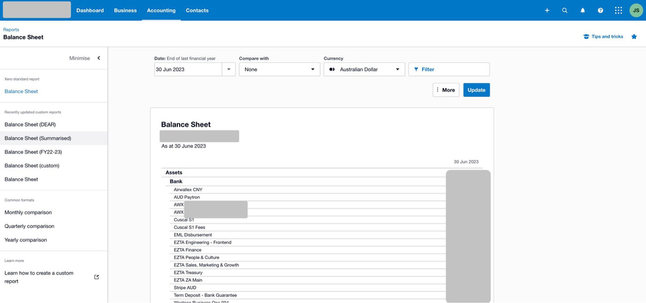Click the Update button
Viewport: 646px width, 303px height.
click(x=476, y=90)
